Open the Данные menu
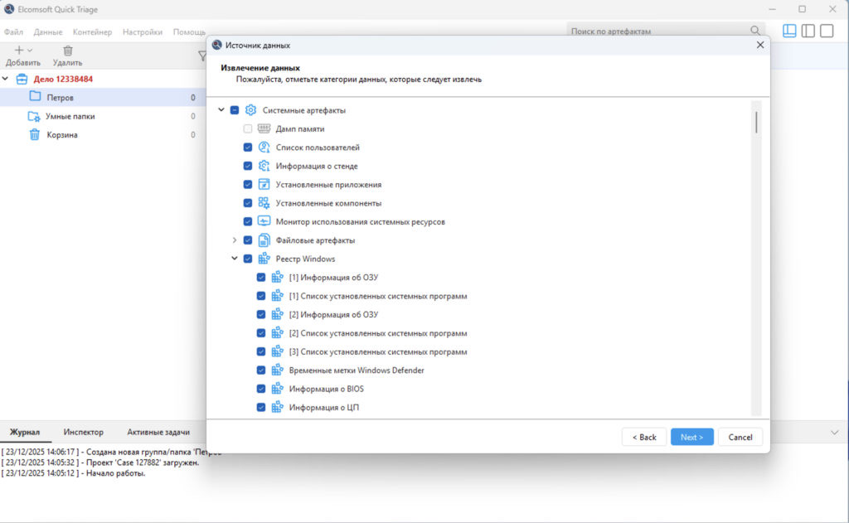The height and width of the screenshot is (523, 849). [47, 32]
